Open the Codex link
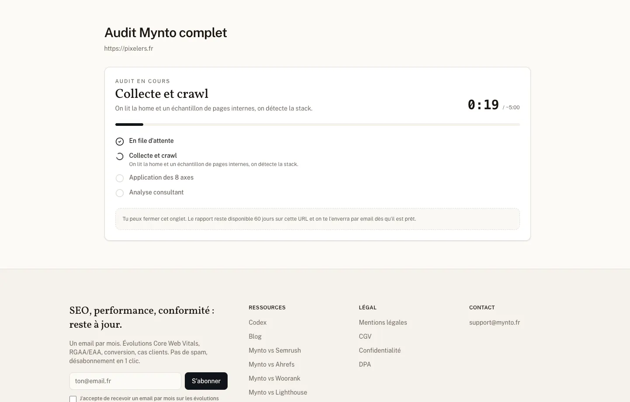The image size is (630, 402). click(258, 322)
